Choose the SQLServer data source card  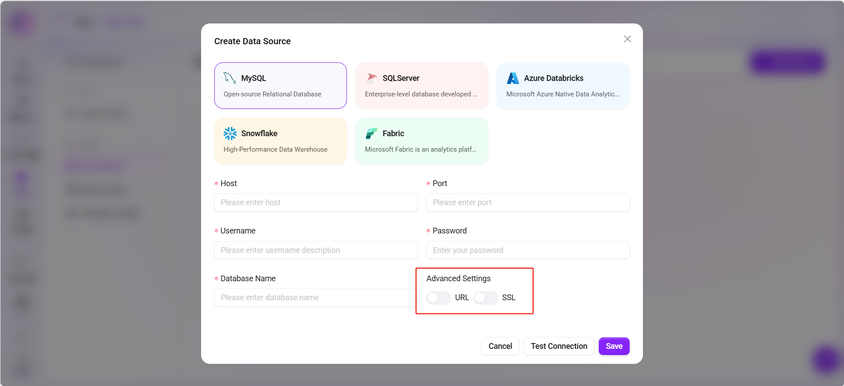click(422, 85)
